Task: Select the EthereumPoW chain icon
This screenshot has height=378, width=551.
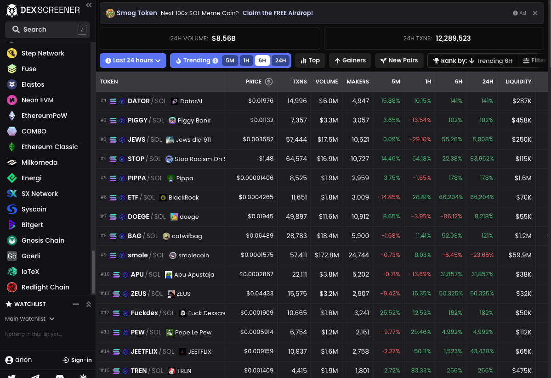Action: tap(12, 116)
